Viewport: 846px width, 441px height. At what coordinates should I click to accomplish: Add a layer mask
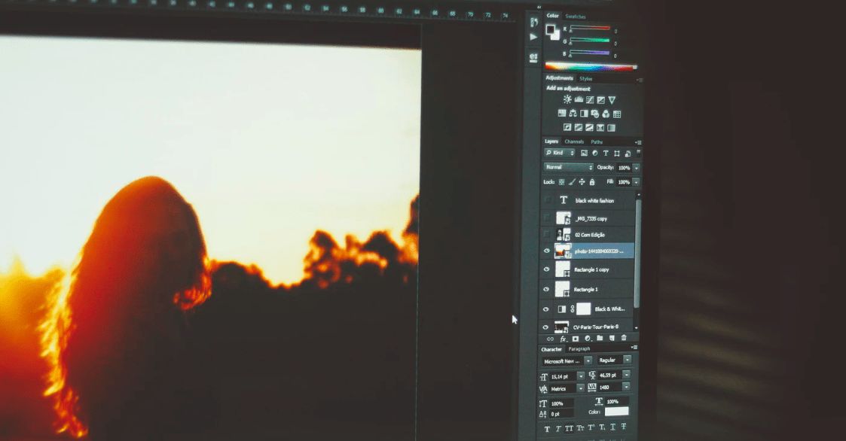click(575, 339)
